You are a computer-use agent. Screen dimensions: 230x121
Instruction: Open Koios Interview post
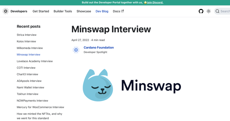[x=26, y=41]
